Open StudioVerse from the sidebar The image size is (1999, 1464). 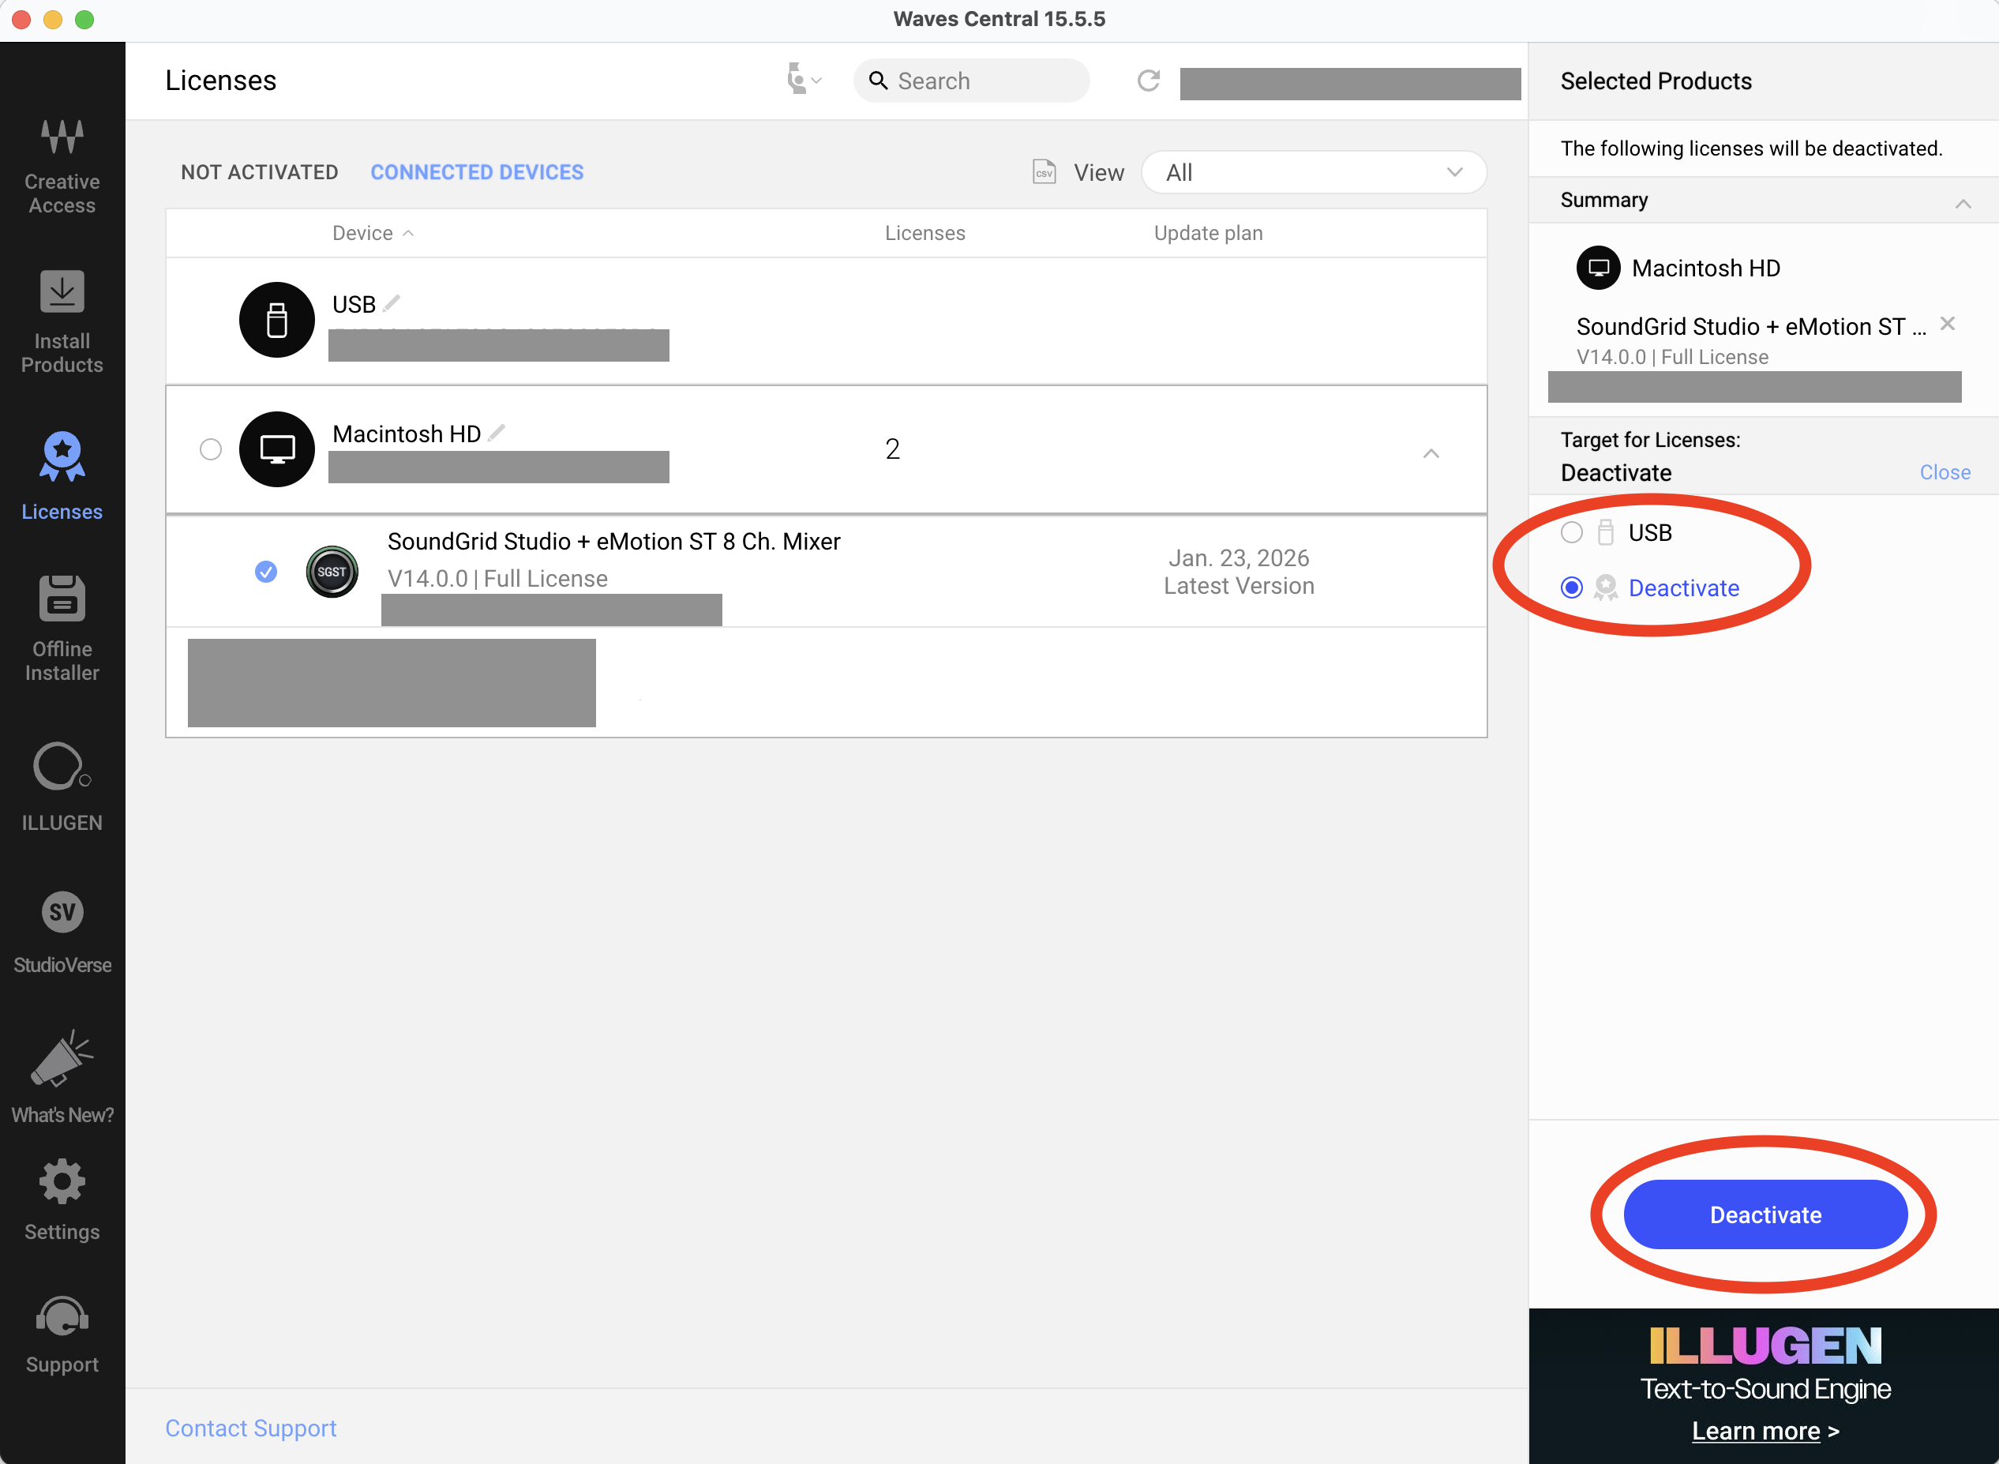pyautogui.click(x=62, y=933)
